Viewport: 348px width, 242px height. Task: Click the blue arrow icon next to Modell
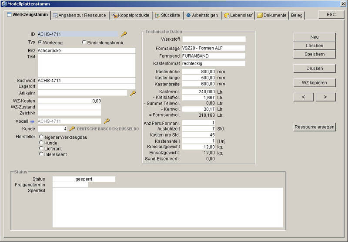tap(32, 121)
